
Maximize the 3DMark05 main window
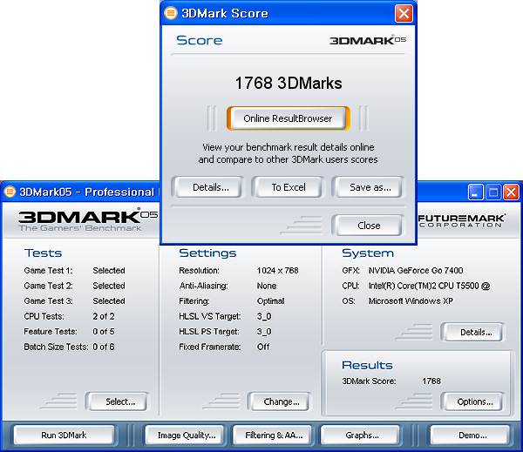[493, 192]
